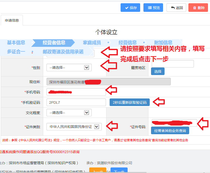Click the 重新获取验证码 resend code button
This screenshot has width=210, height=173.
[129, 102]
